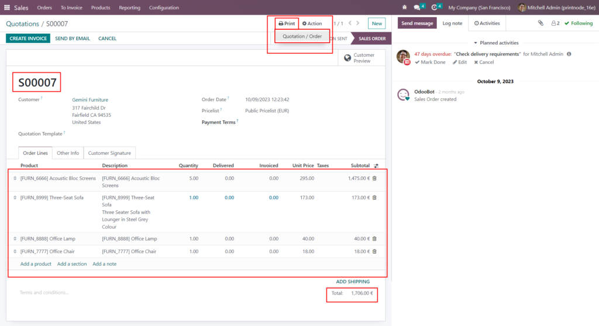Screen dimensions: 599x326
Task: Grab drag handle of Acoustic Bloc Screens row
Action: click(15, 178)
